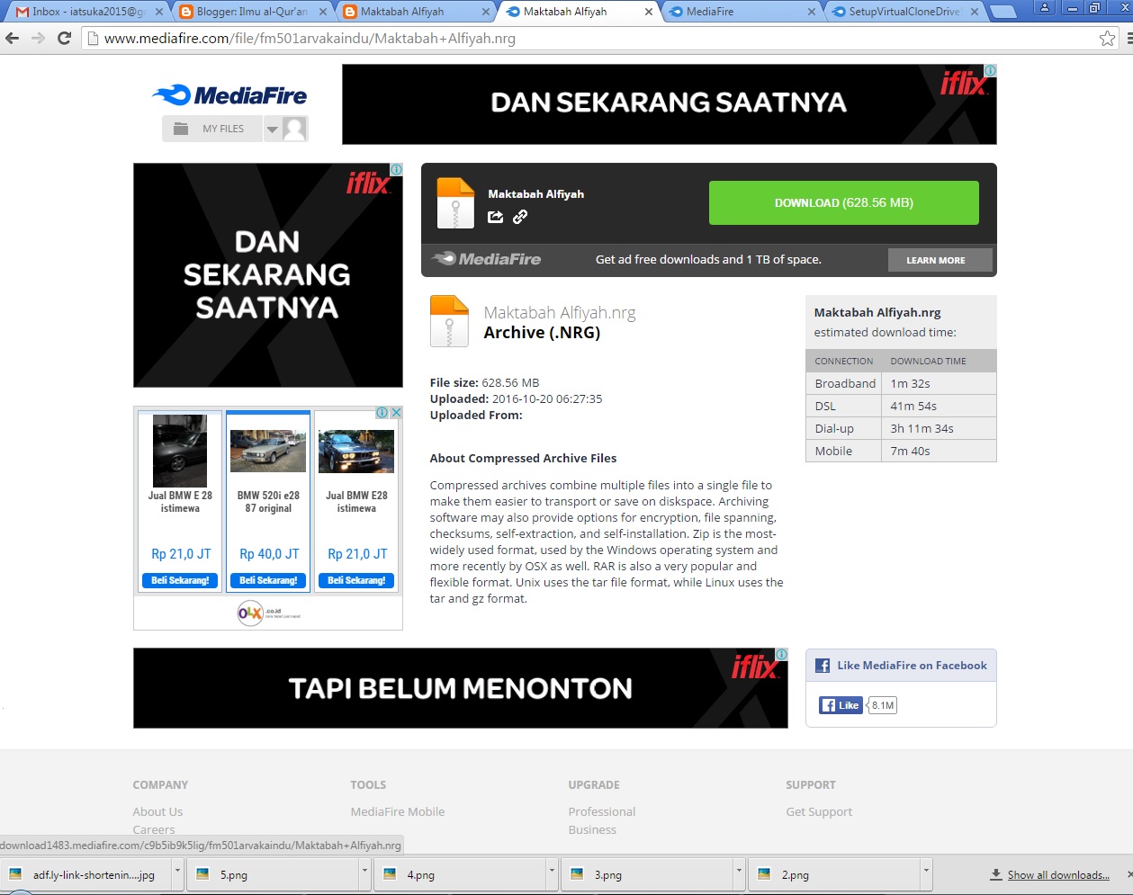Click the TAPI BELUM MENONTON banner ad
Viewport: 1133px width, 895px height.
tap(461, 688)
